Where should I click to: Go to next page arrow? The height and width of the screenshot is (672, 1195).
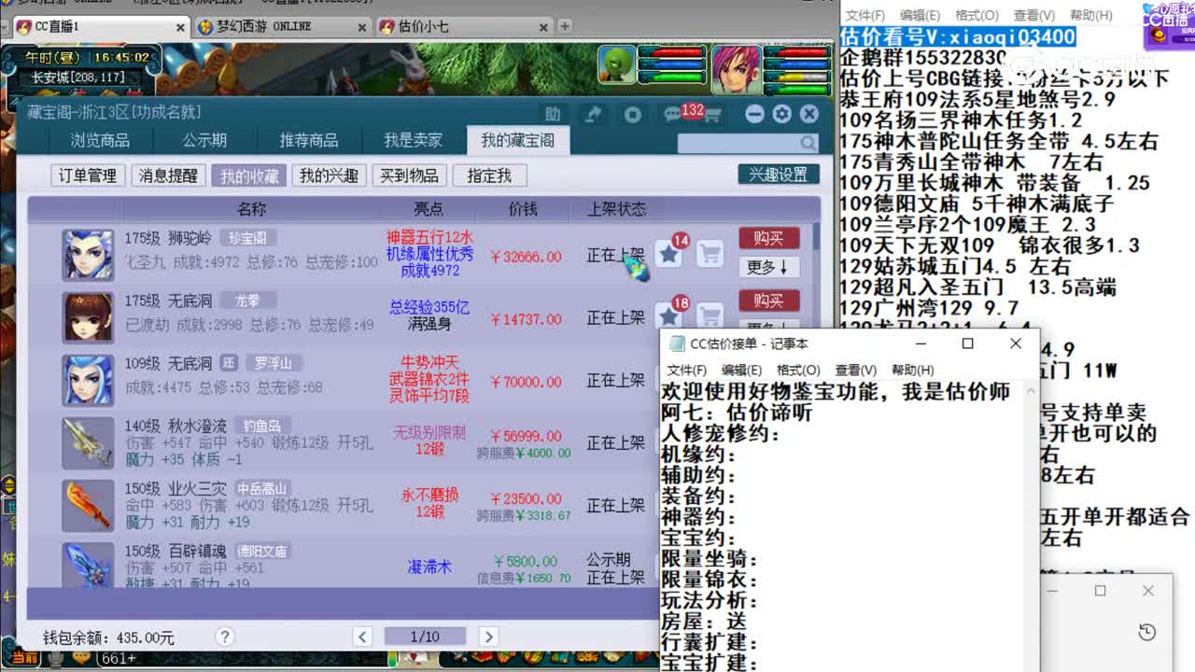tap(487, 637)
